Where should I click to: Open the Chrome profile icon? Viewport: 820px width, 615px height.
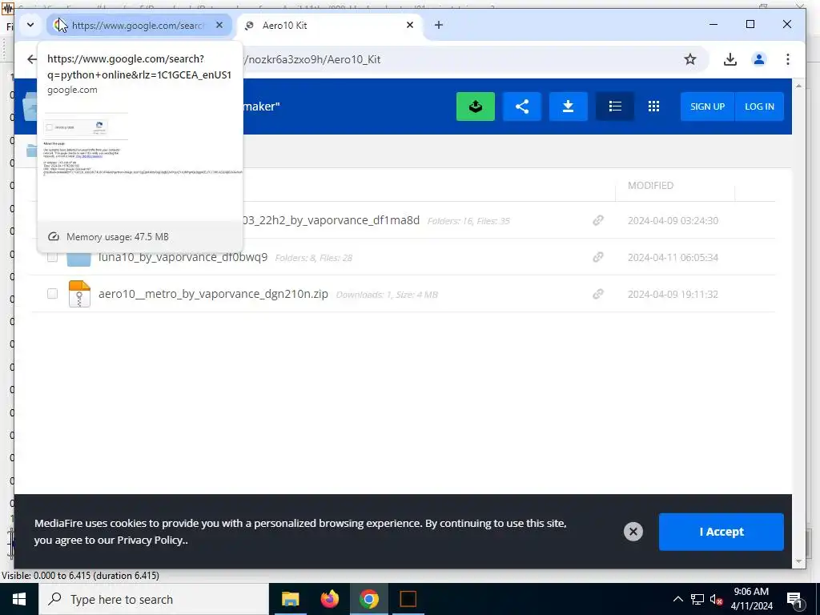pyautogui.click(x=759, y=59)
